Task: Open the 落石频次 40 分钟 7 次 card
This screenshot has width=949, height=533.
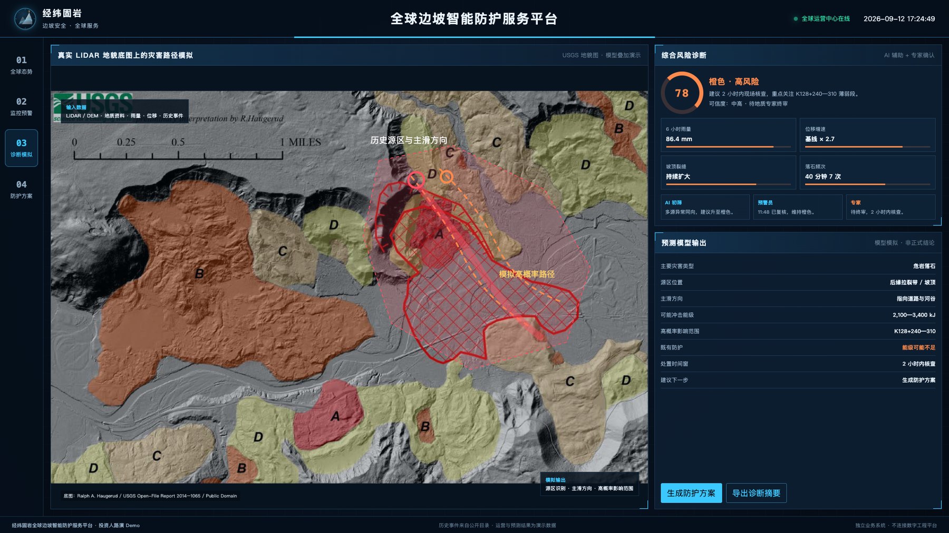Action: (867, 172)
